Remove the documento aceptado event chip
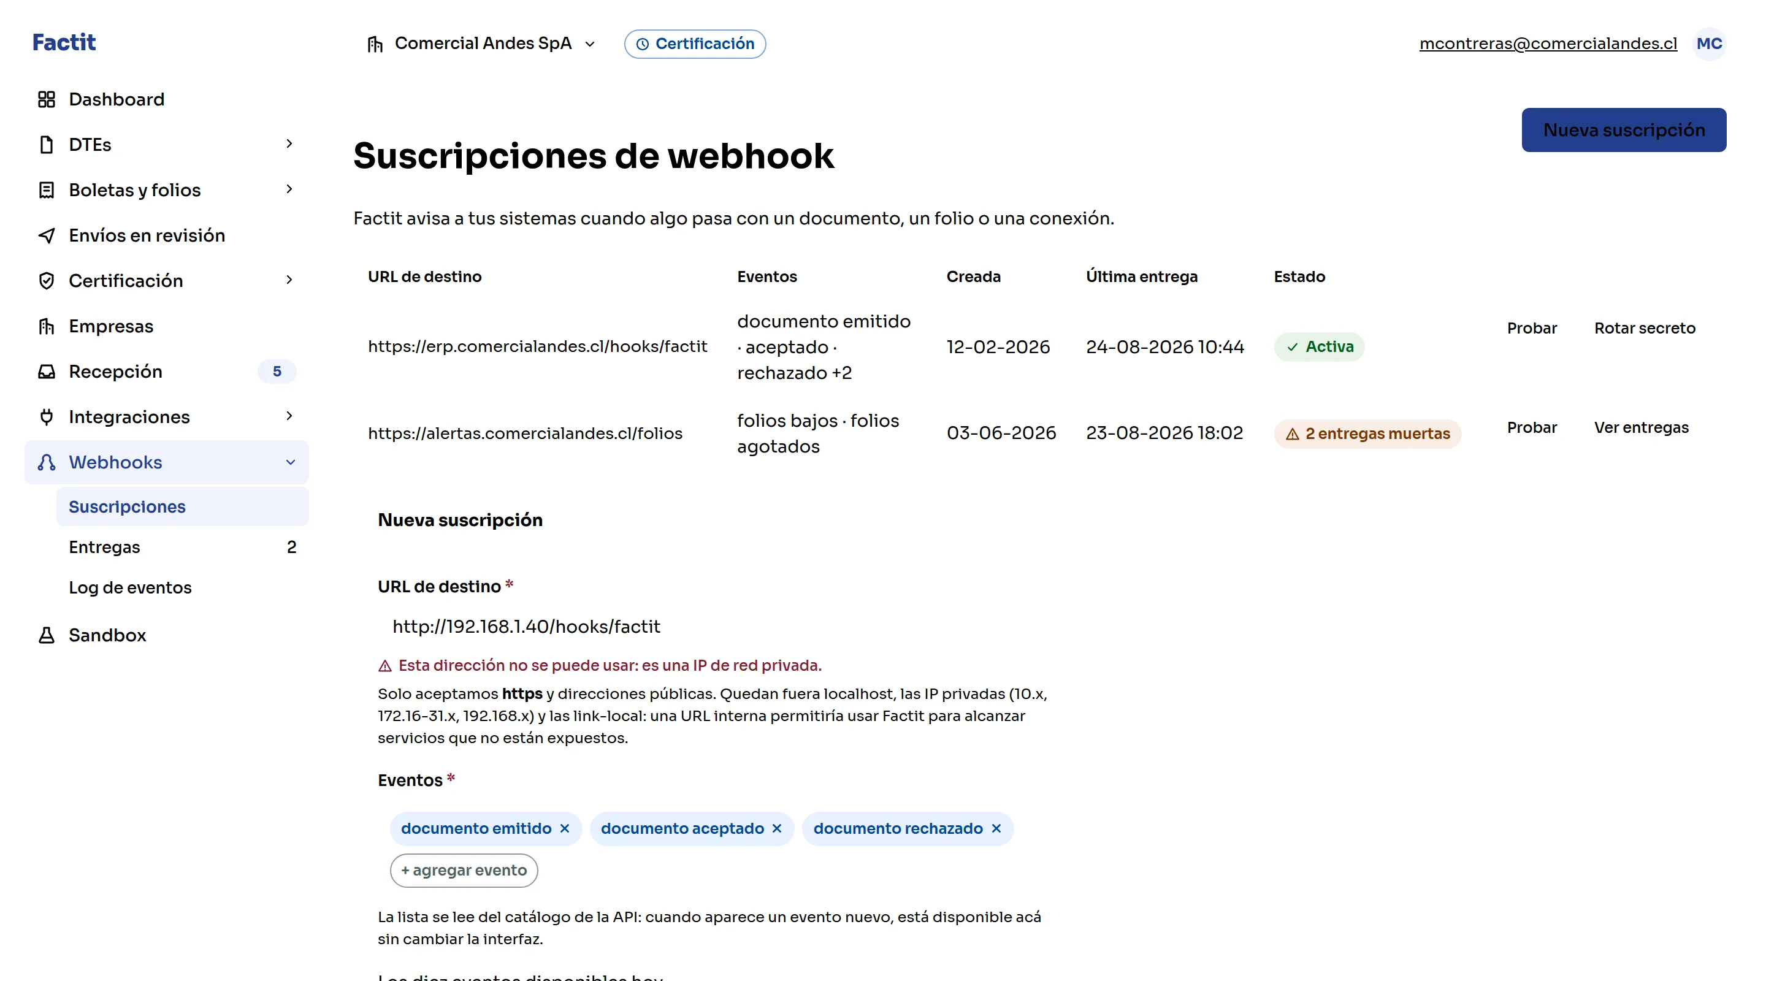The height and width of the screenshot is (981, 1766). pos(777,828)
